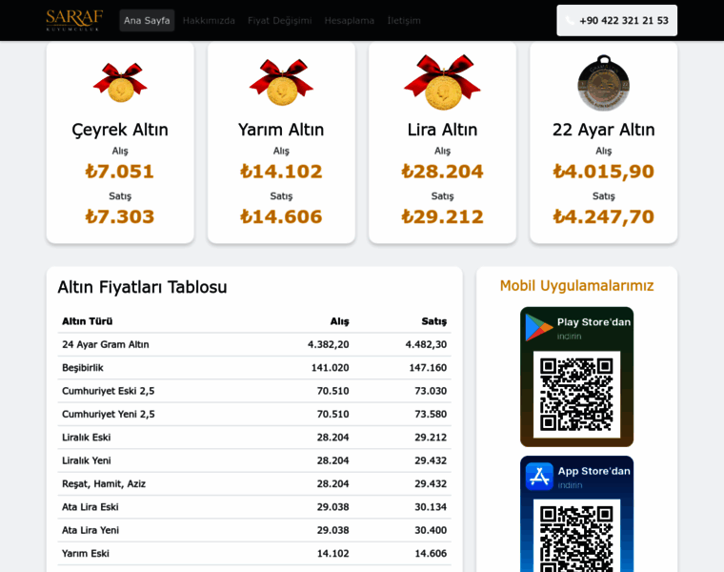Click the Mobil Uygulamalarımız heading
This screenshot has height=572, width=724.
click(576, 285)
